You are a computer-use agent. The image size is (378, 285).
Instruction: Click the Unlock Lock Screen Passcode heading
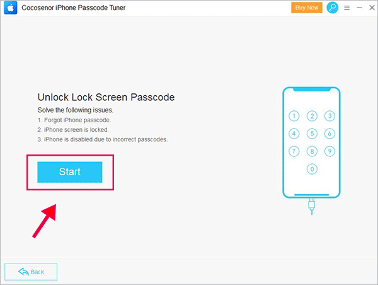pyautogui.click(x=106, y=97)
